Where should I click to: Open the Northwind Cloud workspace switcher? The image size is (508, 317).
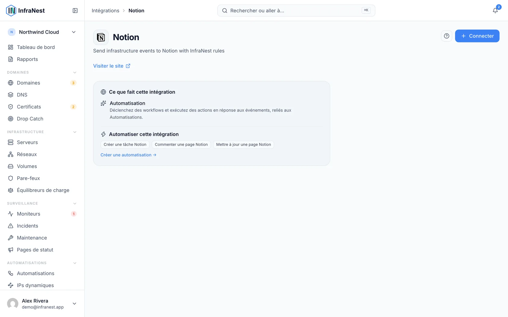click(42, 32)
